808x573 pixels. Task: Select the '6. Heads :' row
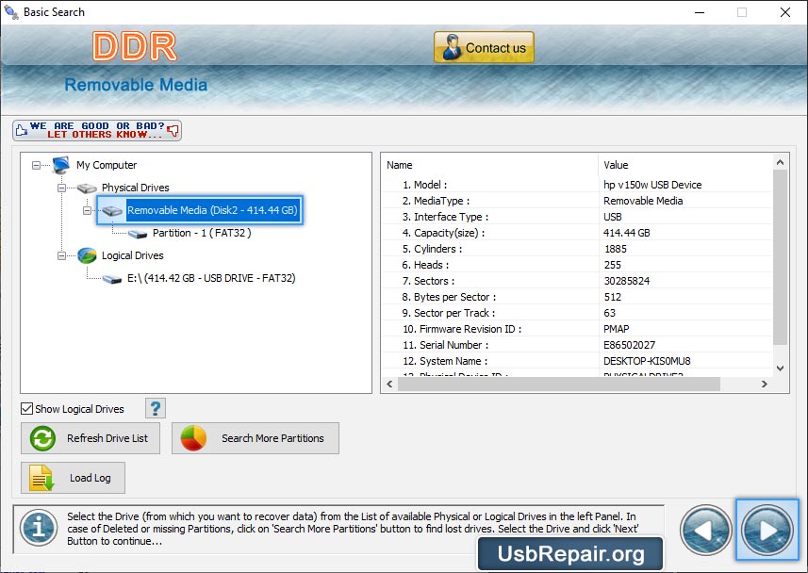[577, 264]
